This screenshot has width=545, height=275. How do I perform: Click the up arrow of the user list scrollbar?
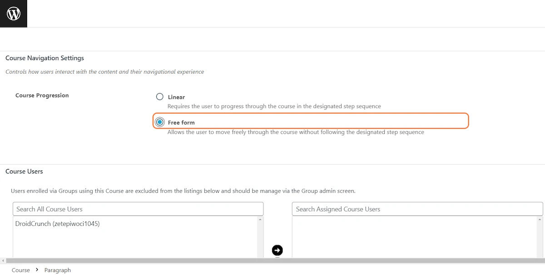tap(260, 220)
